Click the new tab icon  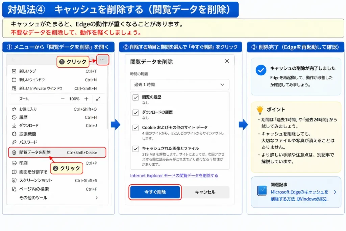14,71
